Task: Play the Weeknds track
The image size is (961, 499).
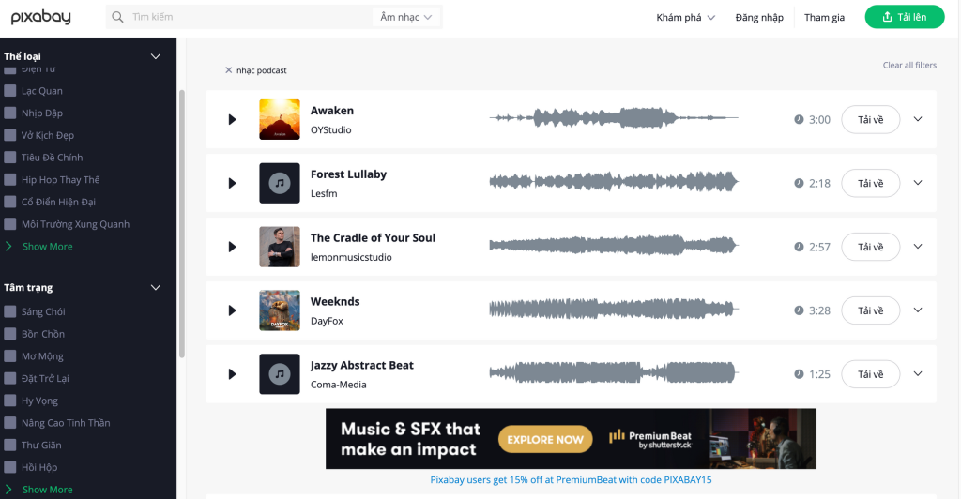Action: (x=232, y=310)
